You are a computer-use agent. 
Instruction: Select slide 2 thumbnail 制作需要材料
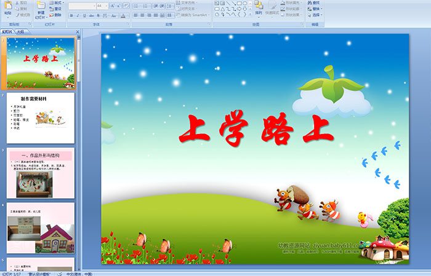pyautogui.click(x=41, y=118)
